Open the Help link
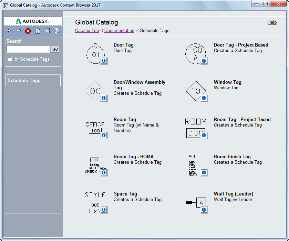Viewport: 289px width, 241px height. pos(272,22)
